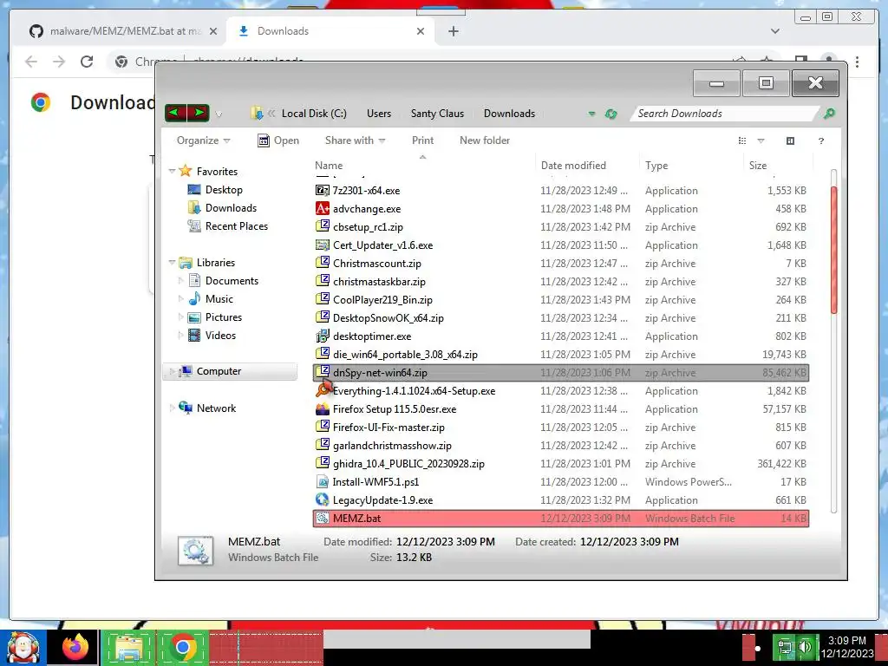Switch to the MEMZ.bat GitHub Chrome tab

point(123,31)
